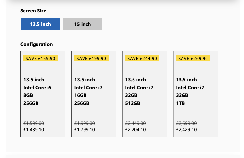Click the £2,429.10 sale price
The width and height of the screenshot is (244, 158).
click(x=187, y=130)
